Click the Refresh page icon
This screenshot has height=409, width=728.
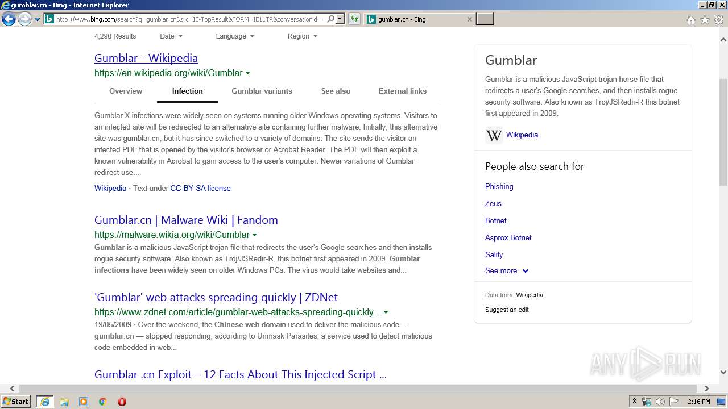[354, 19]
